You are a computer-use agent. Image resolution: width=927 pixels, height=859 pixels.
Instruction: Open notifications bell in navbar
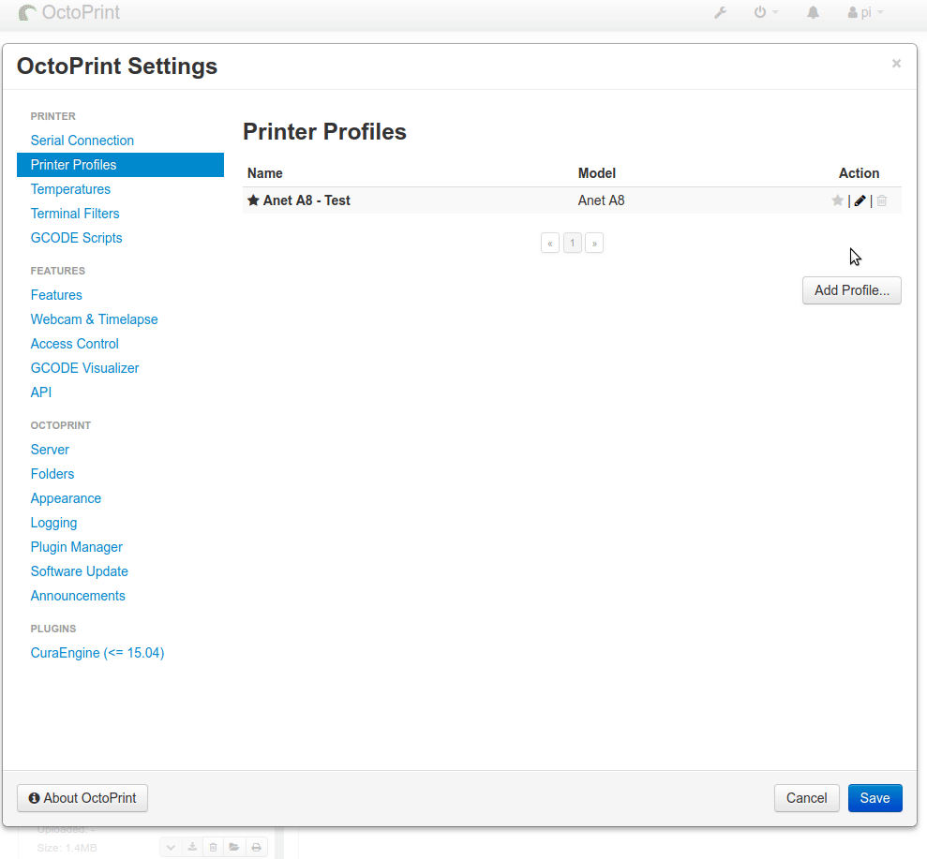pos(813,12)
